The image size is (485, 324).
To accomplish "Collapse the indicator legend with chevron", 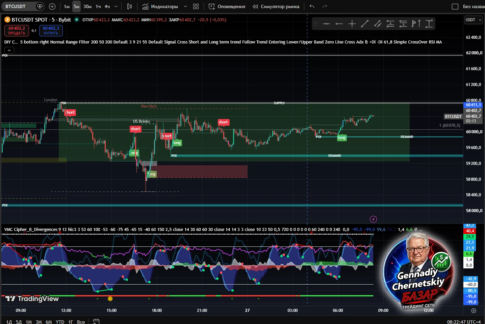I will (9, 51).
